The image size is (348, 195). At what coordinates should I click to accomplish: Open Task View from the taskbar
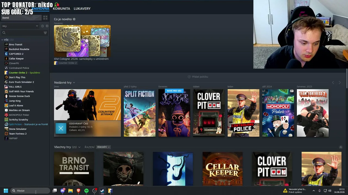click(55, 191)
